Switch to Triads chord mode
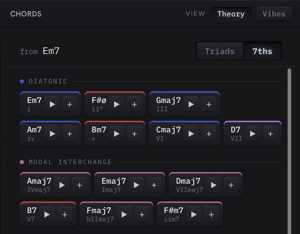 tap(220, 51)
